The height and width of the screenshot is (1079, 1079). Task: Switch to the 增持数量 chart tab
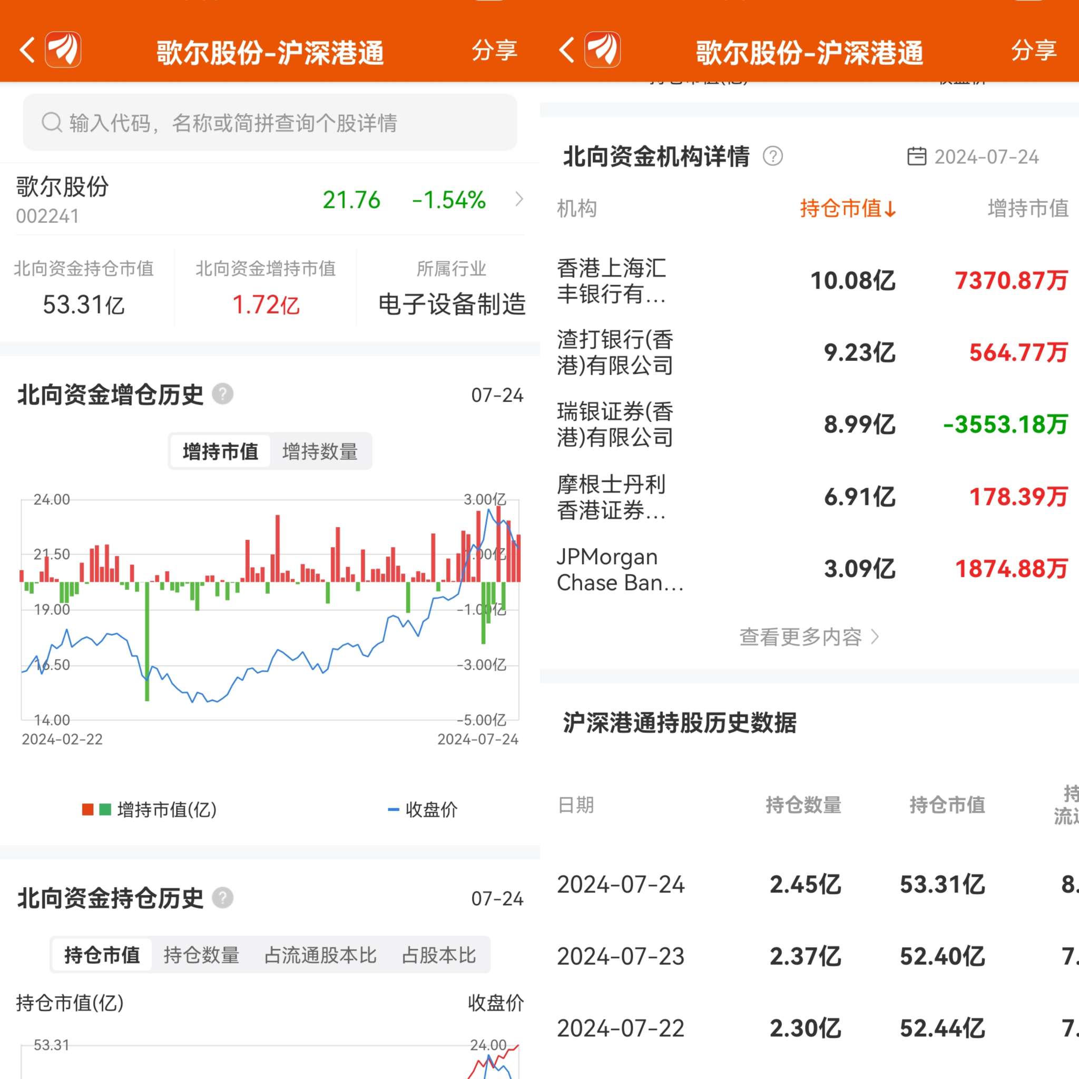tap(320, 452)
